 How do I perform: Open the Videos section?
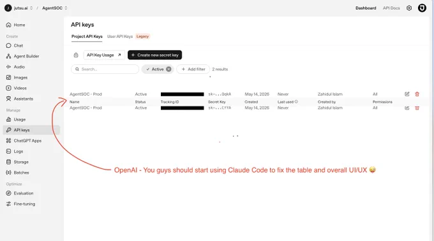[17, 88]
